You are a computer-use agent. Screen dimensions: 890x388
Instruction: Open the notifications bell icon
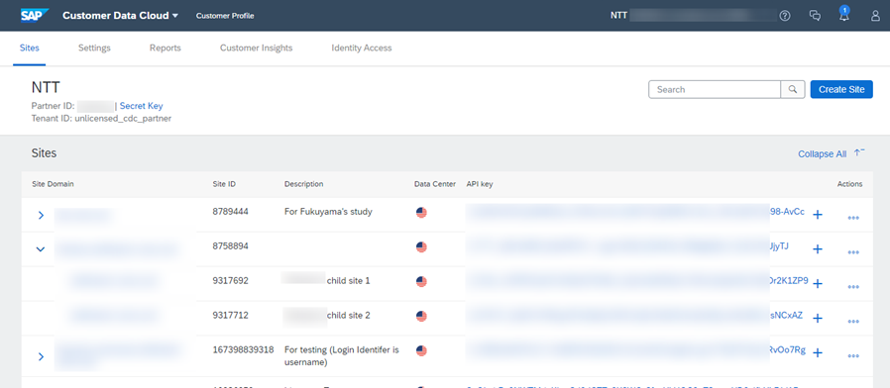point(844,15)
